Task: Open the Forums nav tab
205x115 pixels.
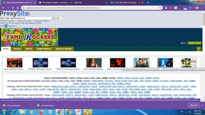Action: [x=17, y=49]
